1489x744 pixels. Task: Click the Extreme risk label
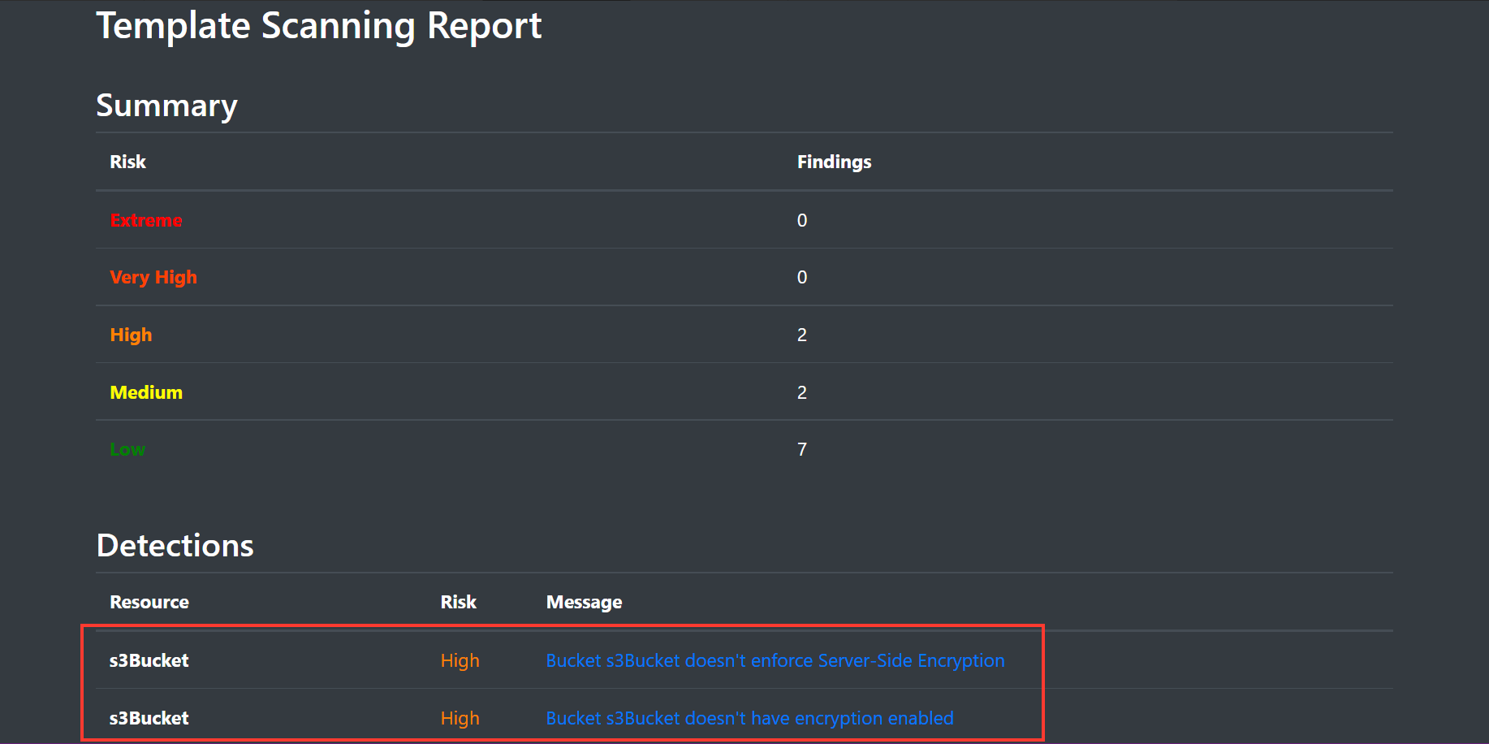tap(146, 220)
